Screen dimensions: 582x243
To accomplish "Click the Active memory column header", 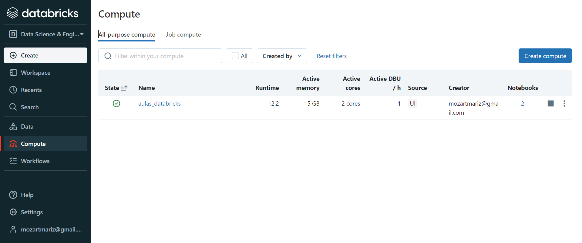I will [x=308, y=83].
